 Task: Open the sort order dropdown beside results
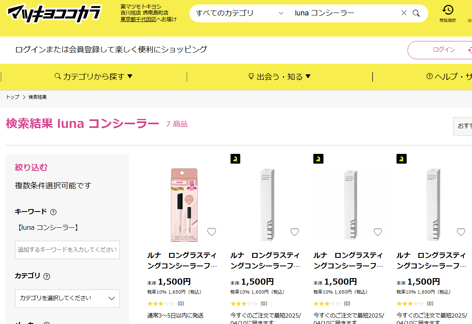click(x=463, y=126)
